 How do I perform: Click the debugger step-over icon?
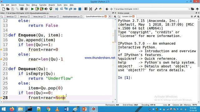[x=62, y=9]
